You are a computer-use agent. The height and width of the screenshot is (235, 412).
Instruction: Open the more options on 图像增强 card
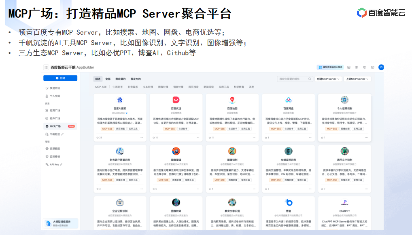198,189
